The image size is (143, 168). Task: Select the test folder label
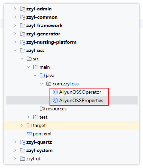click(43, 117)
